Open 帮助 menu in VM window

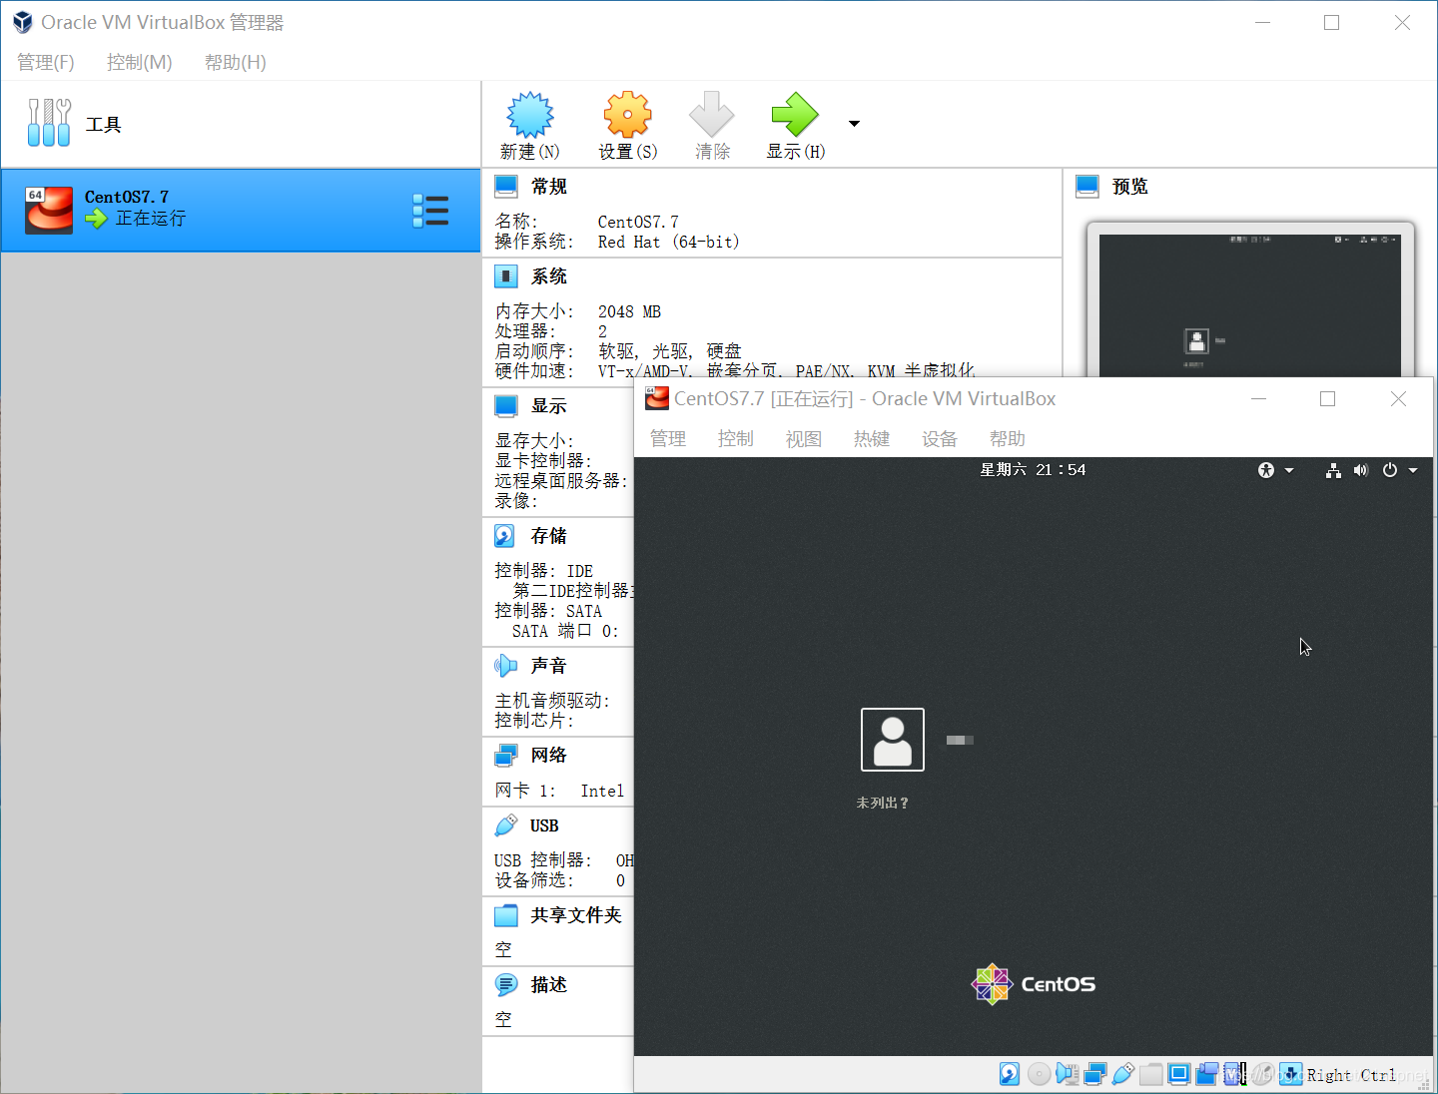click(1008, 439)
